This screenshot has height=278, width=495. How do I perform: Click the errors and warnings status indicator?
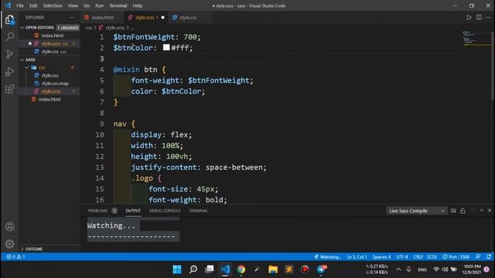(x=15, y=257)
